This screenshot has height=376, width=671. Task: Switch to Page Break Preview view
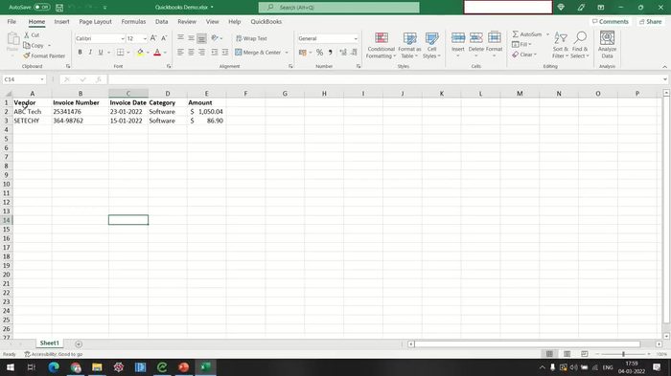[x=585, y=354]
